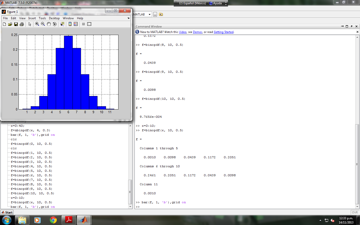The height and width of the screenshot is (225, 360).
Task: Open the Getting Started link
Action: pyautogui.click(x=223, y=32)
